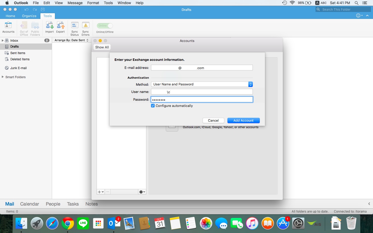Open LINE app from the Dock
This screenshot has height=233, width=373.
pos(83,223)
